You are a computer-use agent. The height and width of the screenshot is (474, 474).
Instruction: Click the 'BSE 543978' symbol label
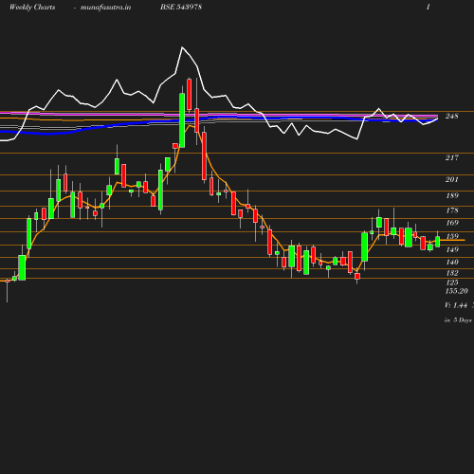point(181,7)
